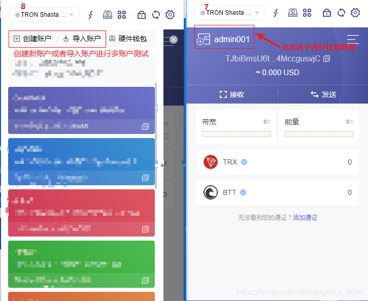Viewport: 368px width, 301px height.
Task: Copy address on blue account card
Action: tap(145, 178)
